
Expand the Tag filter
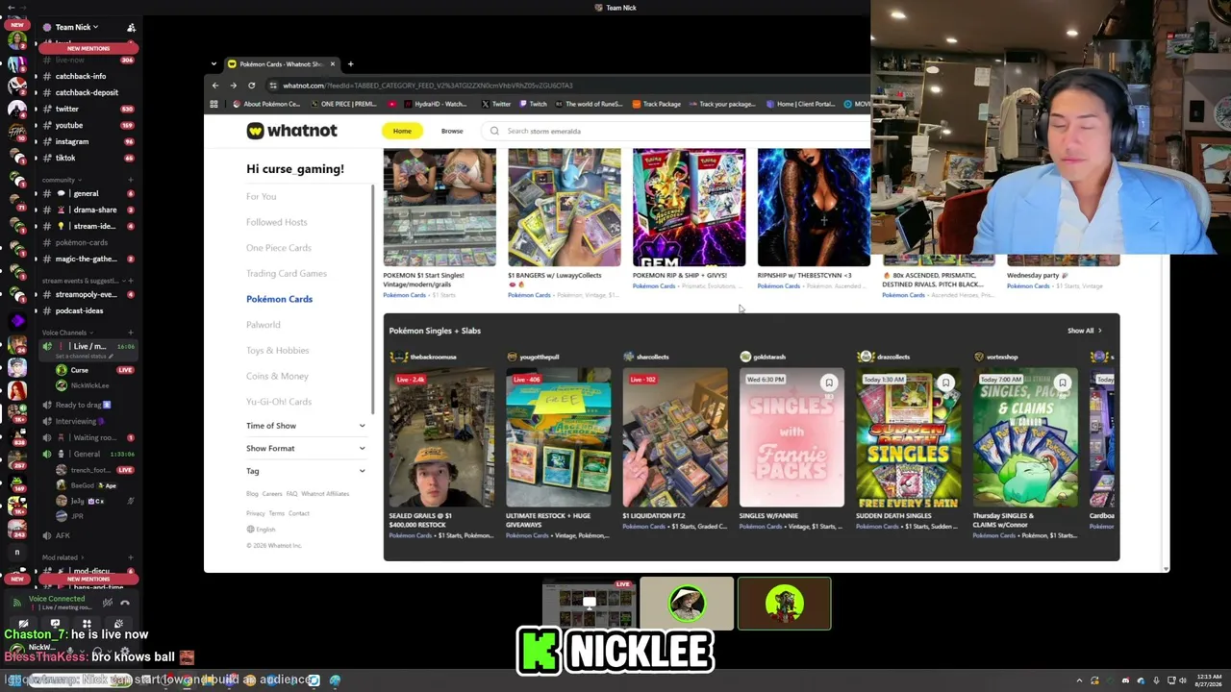click(x=306, y=471)
